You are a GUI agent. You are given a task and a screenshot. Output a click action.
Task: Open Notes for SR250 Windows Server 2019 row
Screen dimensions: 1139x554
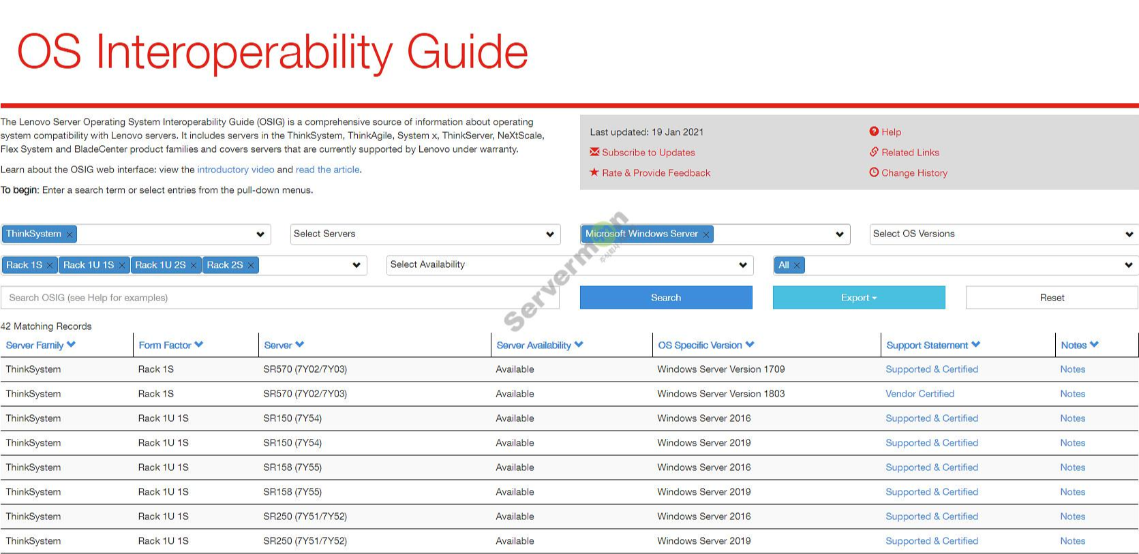[1072, 541]
